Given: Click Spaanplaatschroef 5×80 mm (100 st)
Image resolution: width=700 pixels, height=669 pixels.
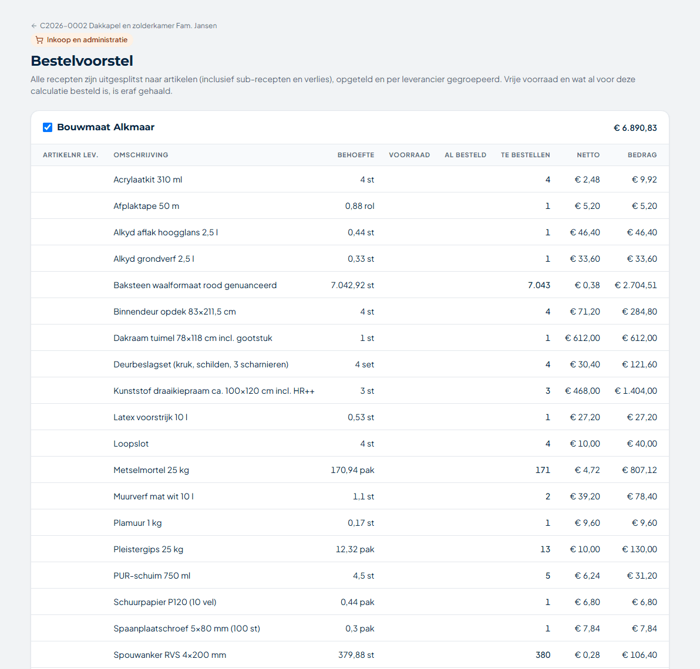Looking at the screenshot, I should (x=187, y=629).
